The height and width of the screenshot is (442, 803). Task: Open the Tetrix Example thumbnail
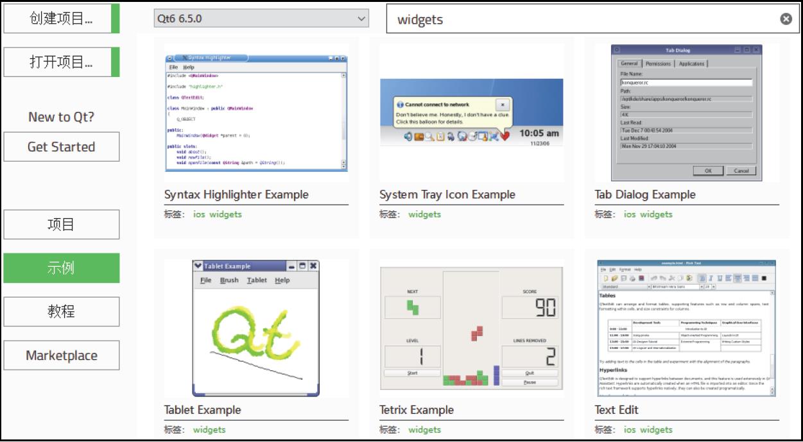pos(471,328)
